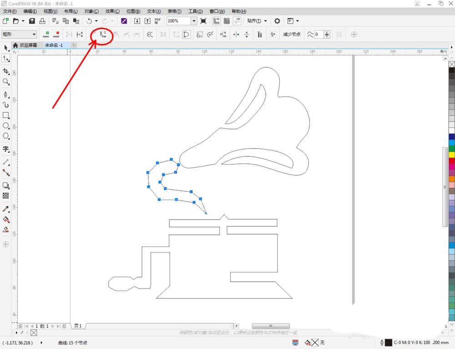
Task: Create a new document
Action: click(x=5, y=21)
